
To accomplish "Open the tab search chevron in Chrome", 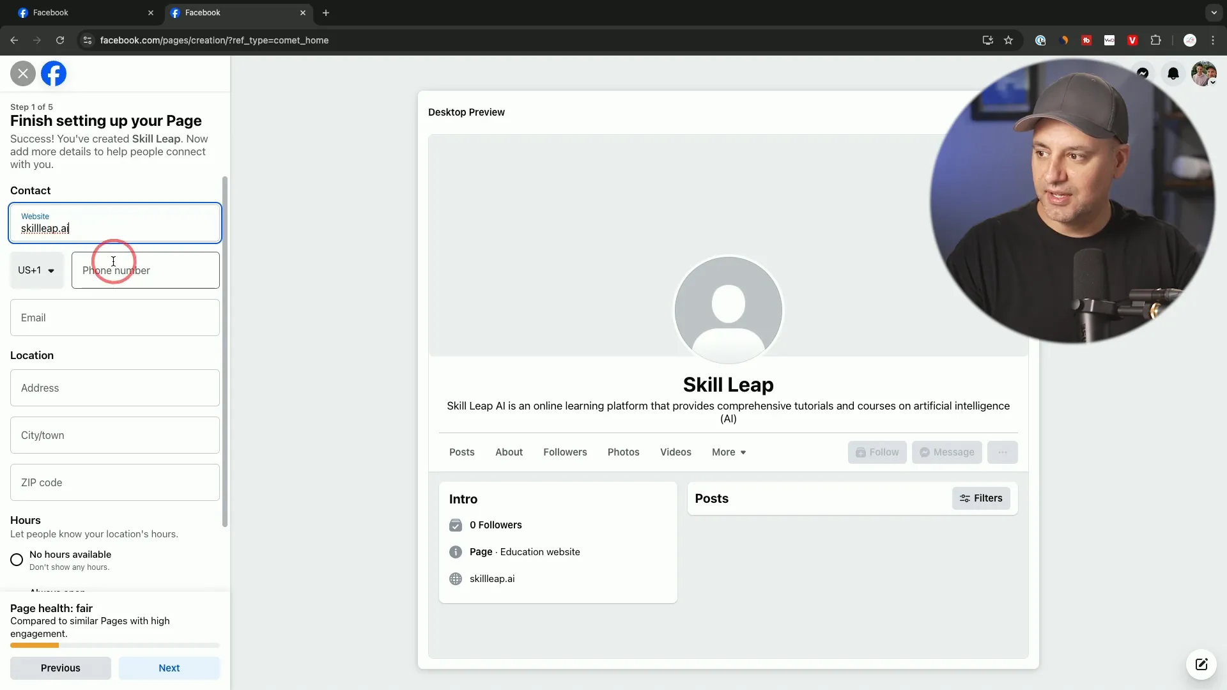I will [x=1214, y=13].
